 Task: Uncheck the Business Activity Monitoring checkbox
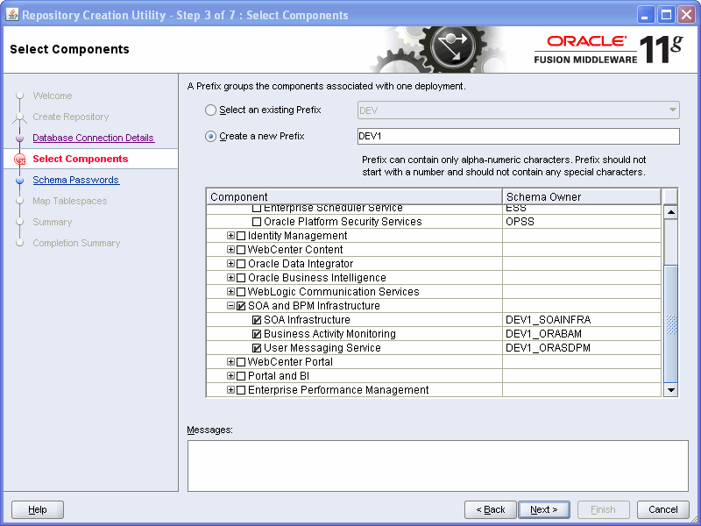tap(257, 334)
